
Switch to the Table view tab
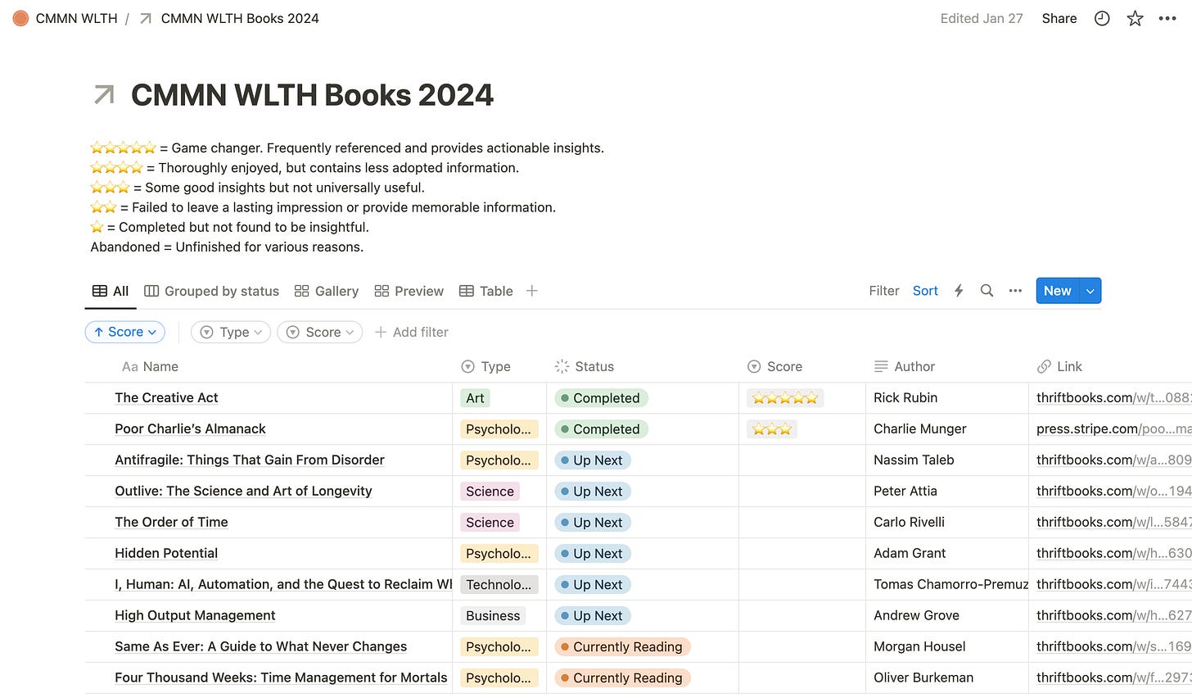pyautogui.click(x=486, y=291)
